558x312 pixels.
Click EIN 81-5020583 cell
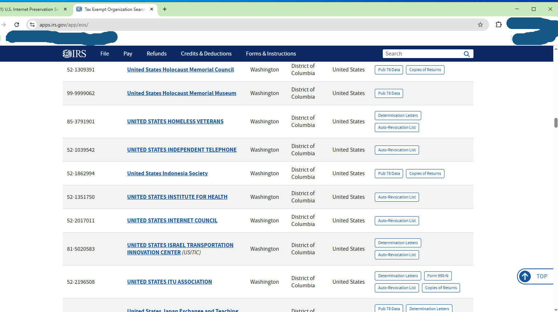coord(81,249)
